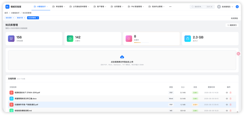244x115 pixels.
Task: Open the 系统管理员 user dropdown
Action: (225, 7)
